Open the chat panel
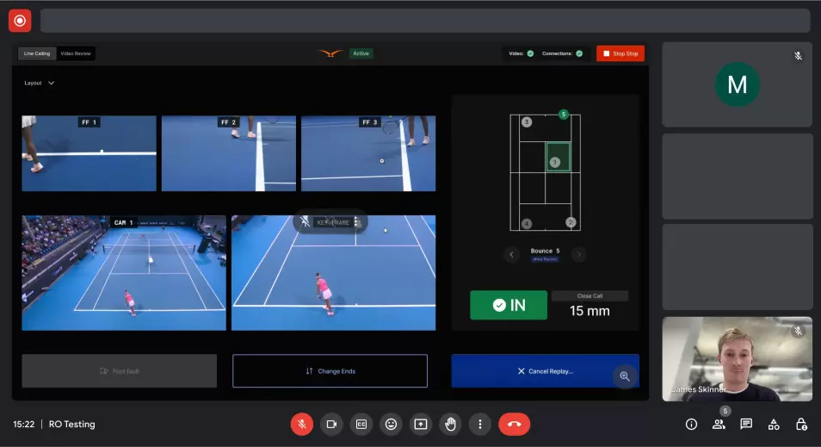 [x=746, y=425]
